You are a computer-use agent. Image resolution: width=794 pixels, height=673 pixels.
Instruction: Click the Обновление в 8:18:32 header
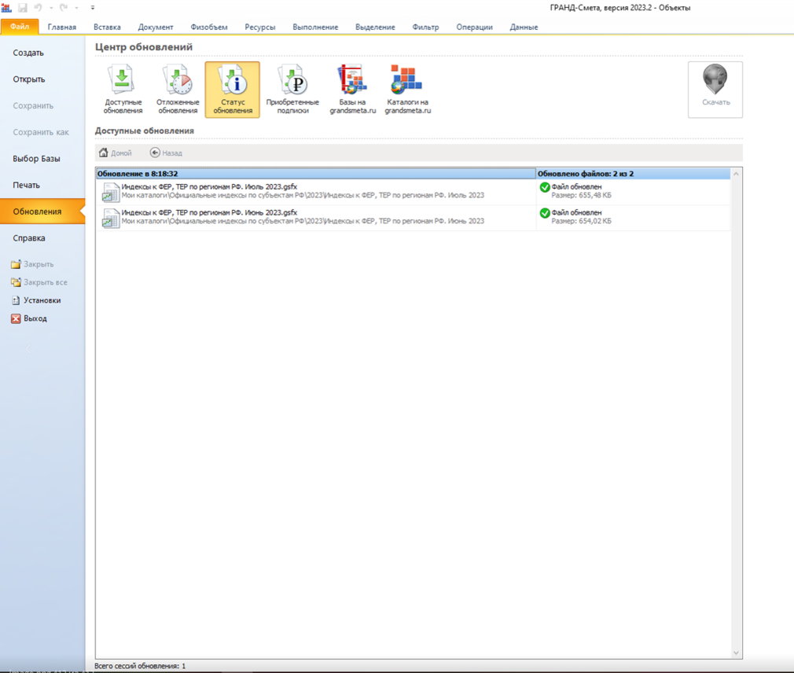click(316, 174)
